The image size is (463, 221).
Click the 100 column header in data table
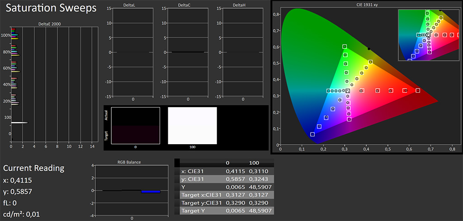pos(254,163)
